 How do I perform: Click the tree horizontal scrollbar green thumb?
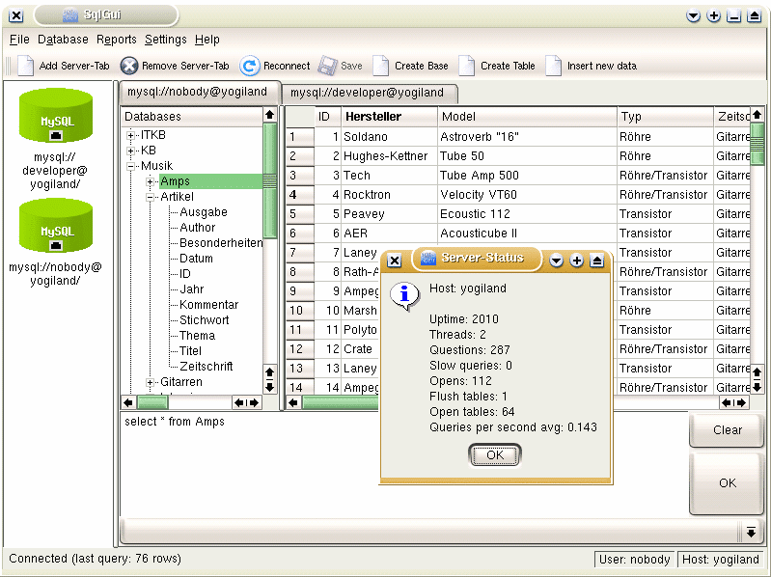point(152,403)
